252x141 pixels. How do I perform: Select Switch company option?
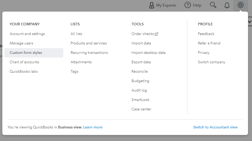click(212, 62)
